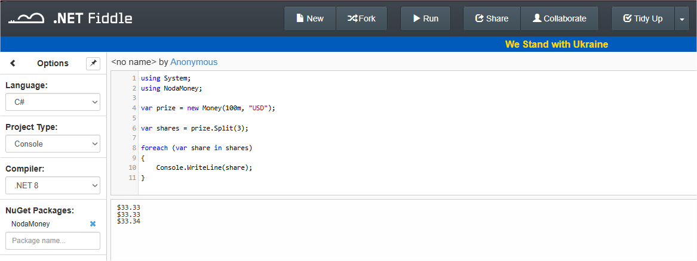Click the <no name> fiddle title
The width and height of the screenshot is (697, 261).
click(x=134, y=62)
